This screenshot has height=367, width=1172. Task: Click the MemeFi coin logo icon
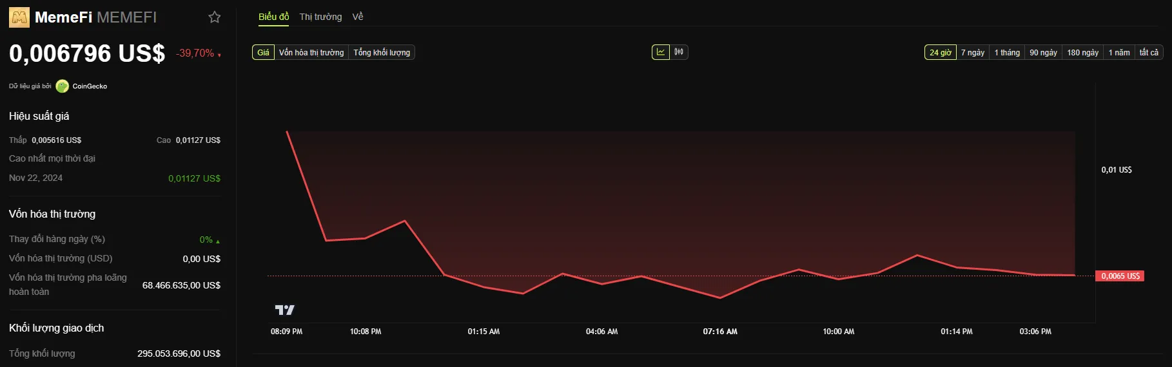19,17
